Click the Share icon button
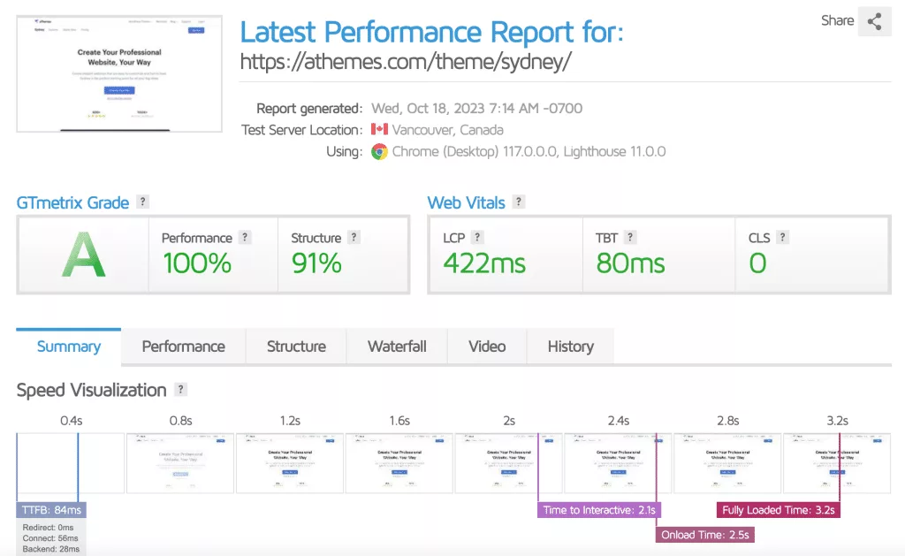 [x=874, y=21]
